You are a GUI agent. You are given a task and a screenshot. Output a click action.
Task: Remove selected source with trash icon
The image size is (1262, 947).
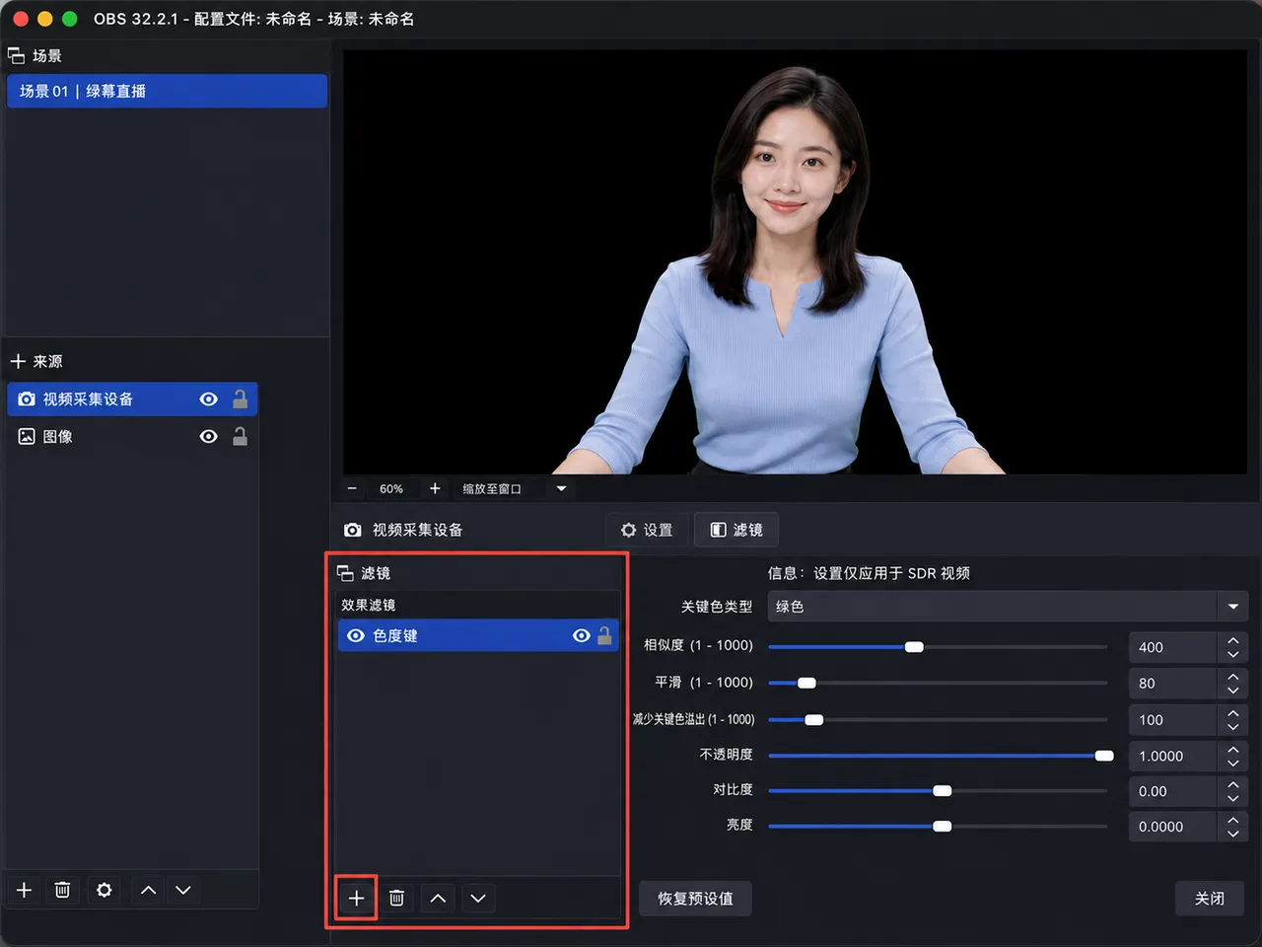[x=62, y=890]
